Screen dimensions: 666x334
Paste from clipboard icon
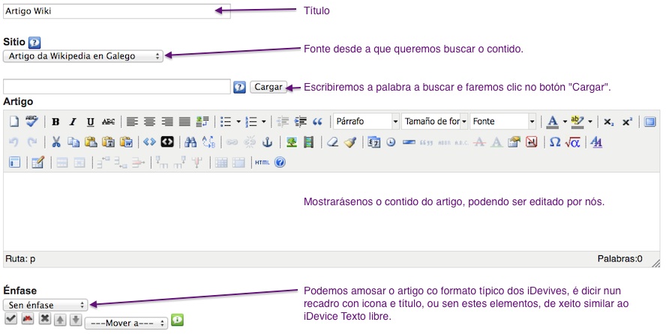(x=91, y=142)
